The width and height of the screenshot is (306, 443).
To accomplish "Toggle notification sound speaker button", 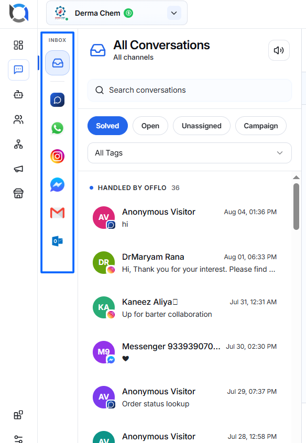I will pos(279,50).
